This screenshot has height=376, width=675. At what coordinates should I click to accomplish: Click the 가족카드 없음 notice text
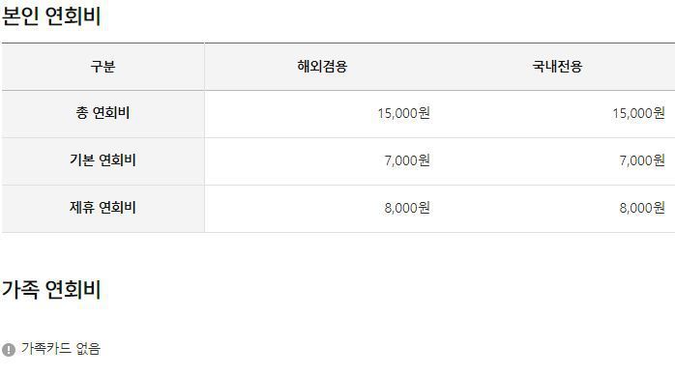coord(61,349)
